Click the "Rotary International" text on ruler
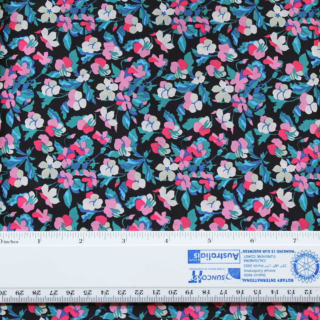 [267, 280]
